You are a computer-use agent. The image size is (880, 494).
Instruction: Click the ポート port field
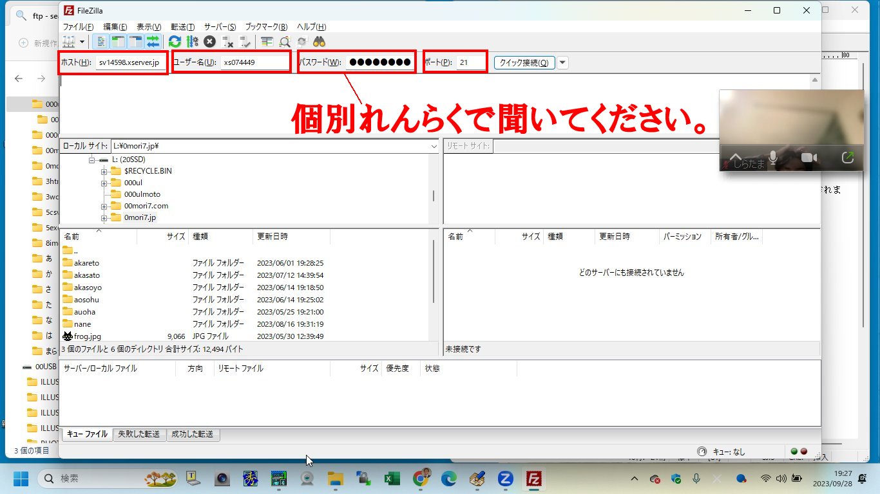(471, 62)
